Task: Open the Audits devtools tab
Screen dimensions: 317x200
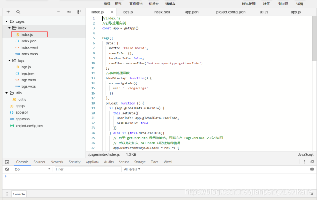Action: tap(109, 162)
